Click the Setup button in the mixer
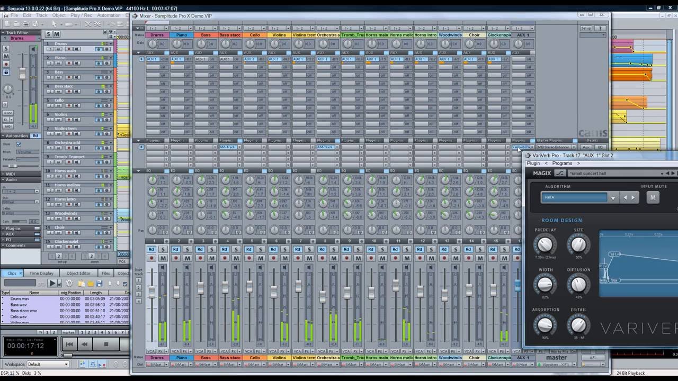This screenshot has height=381, width=678. pyautogui.click(x=586, y=28)
